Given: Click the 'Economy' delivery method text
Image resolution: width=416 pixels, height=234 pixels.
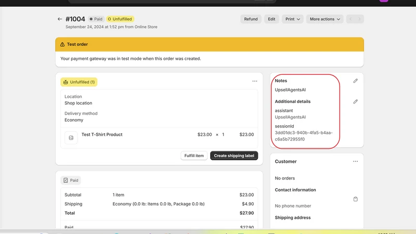Looking at the screenshot, I should (74, 120).
